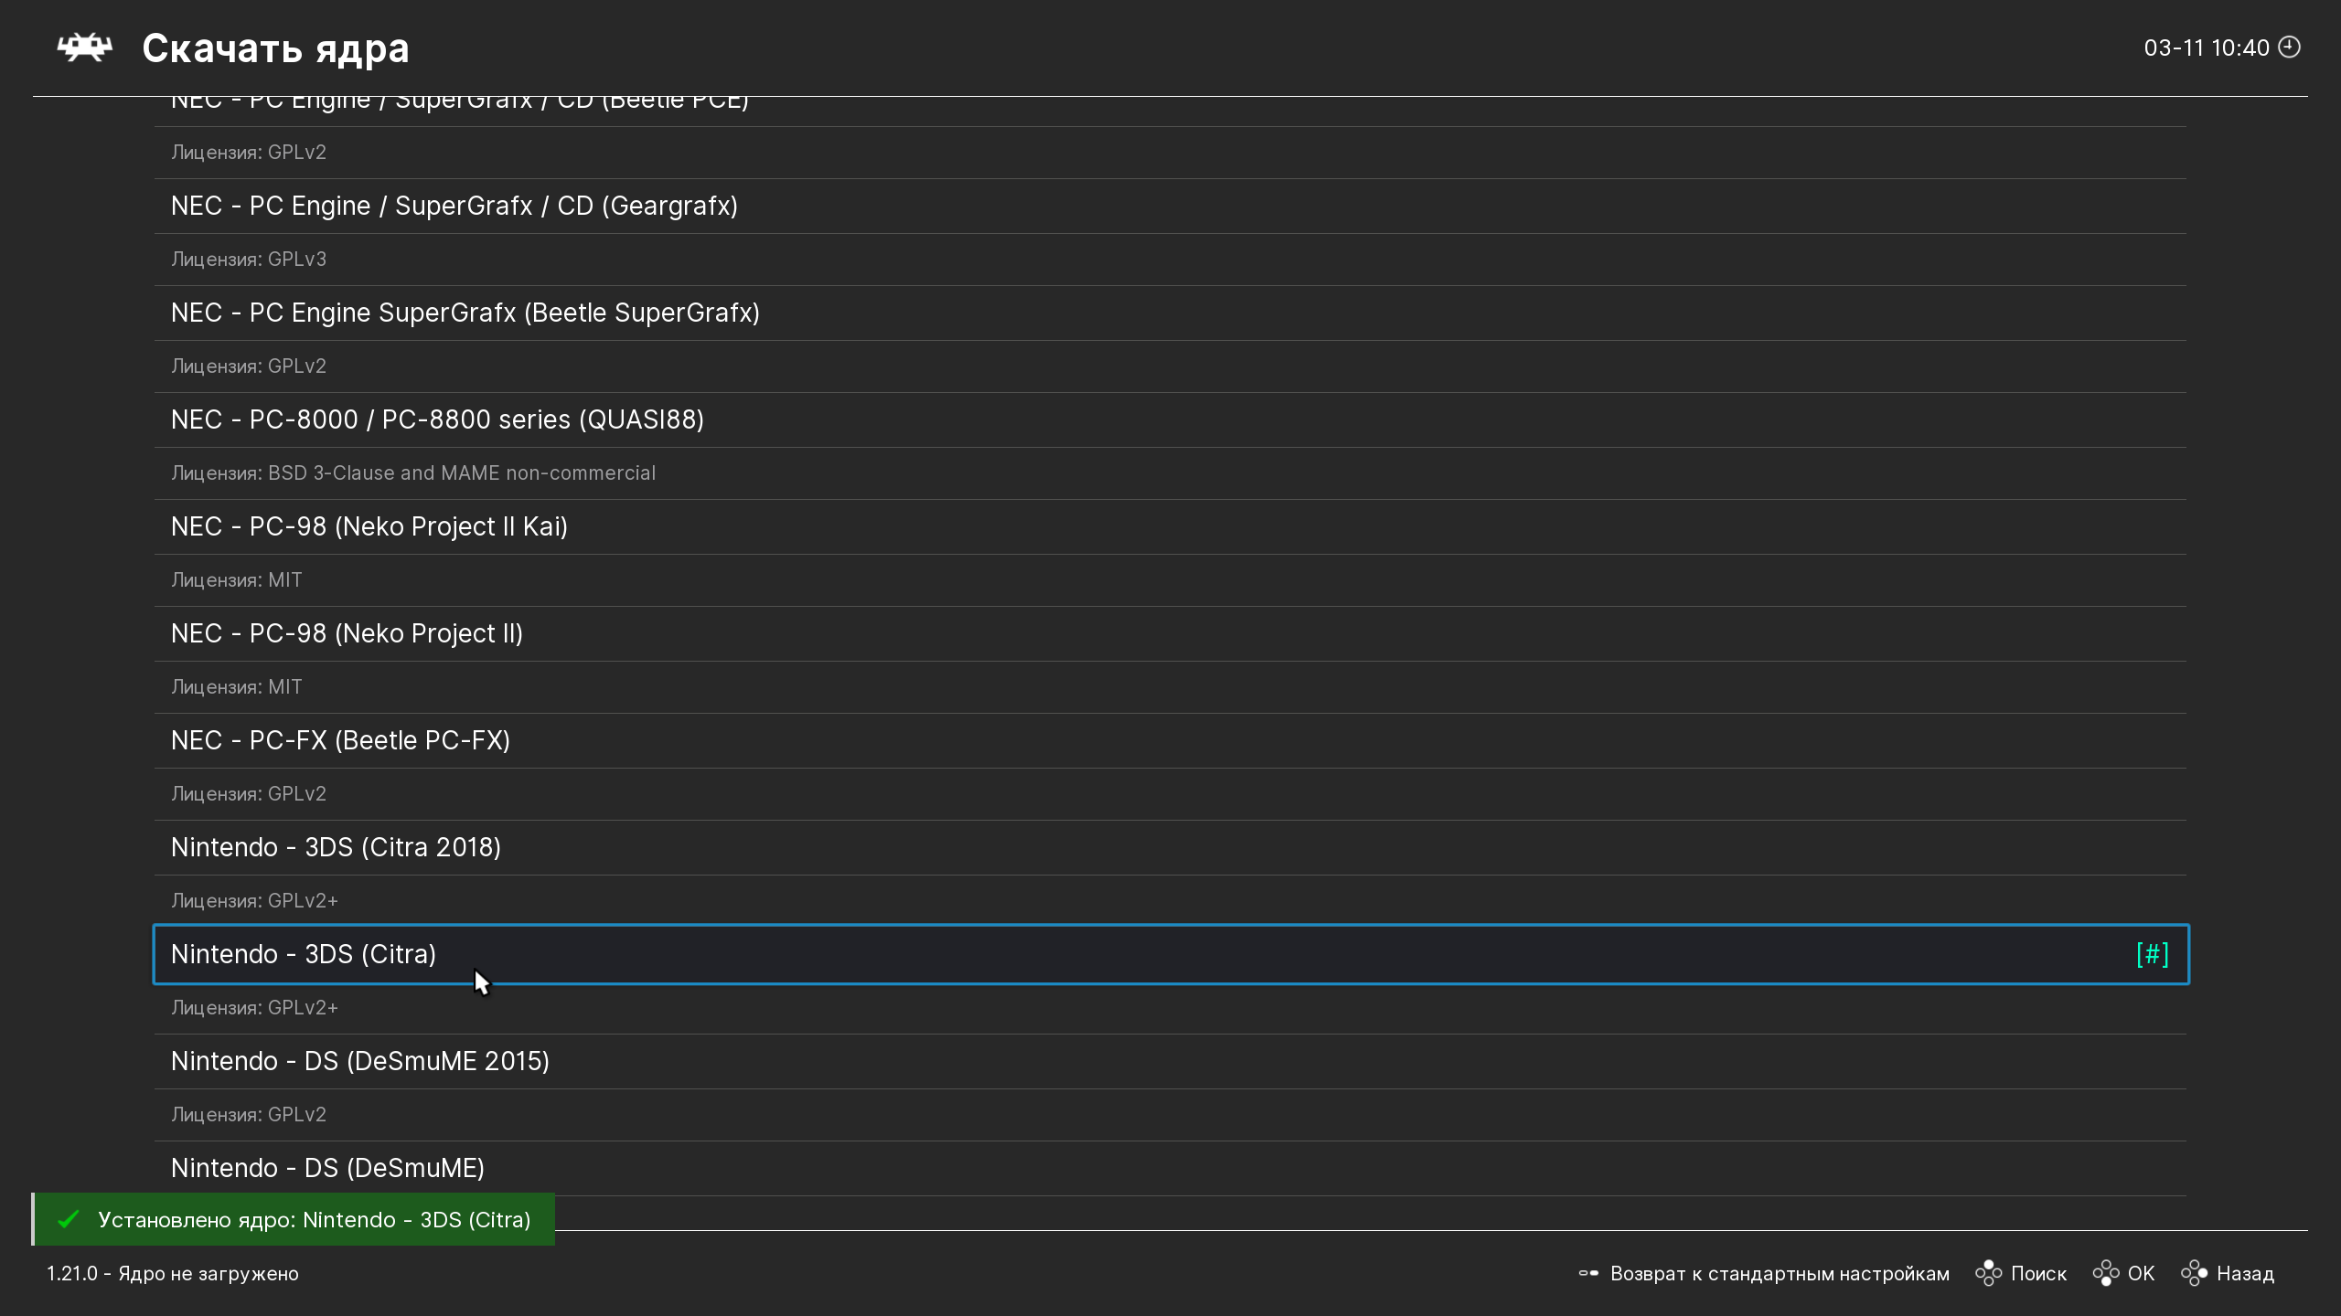
Task: Click the reset-to-defaults select button icon
Action: [1588, 1273]
